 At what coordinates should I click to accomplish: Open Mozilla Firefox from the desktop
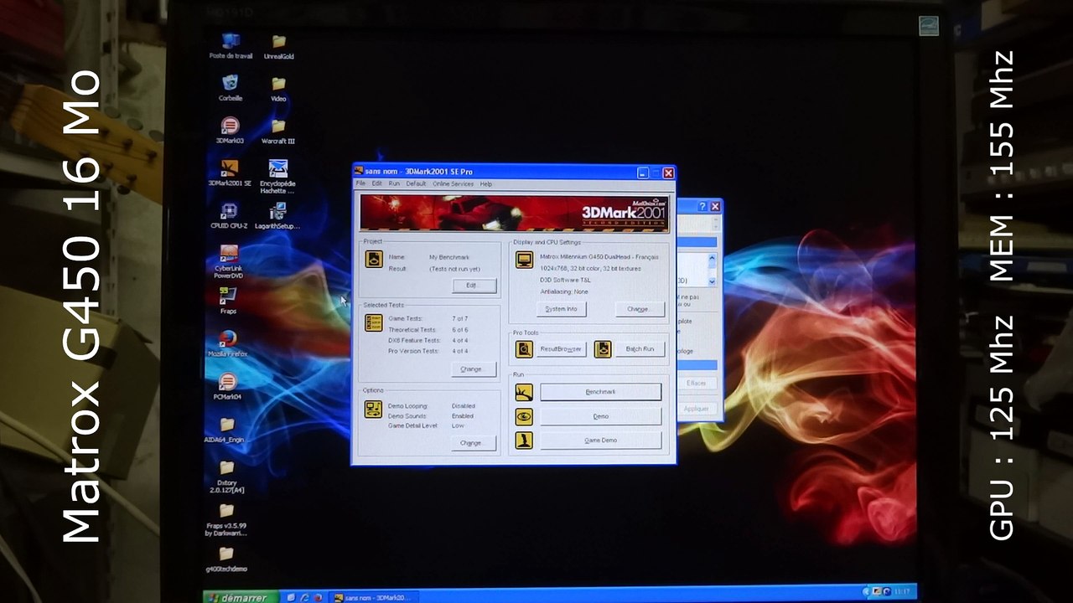point(228,343)
